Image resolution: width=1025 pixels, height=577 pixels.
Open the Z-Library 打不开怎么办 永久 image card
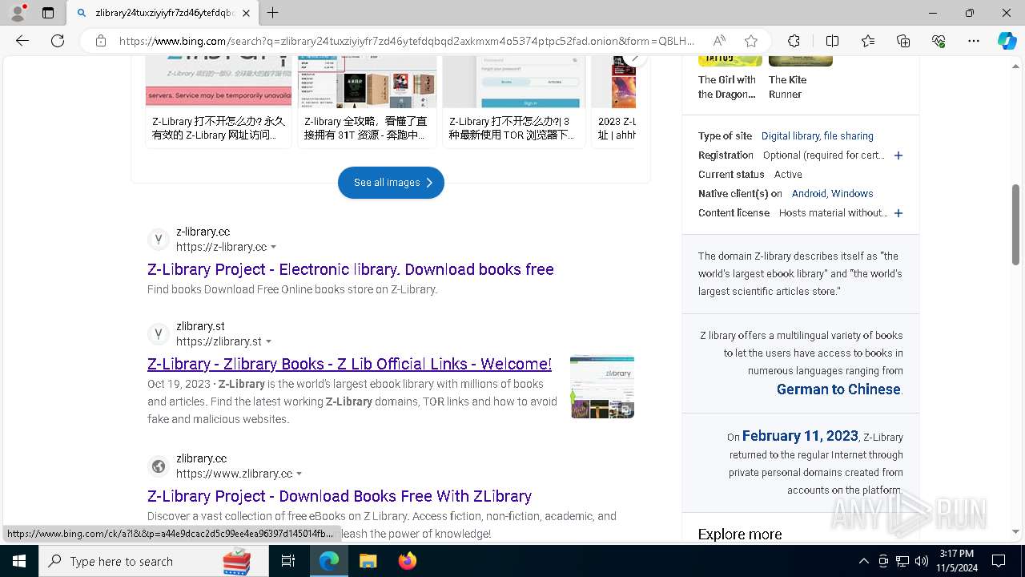pos(219,102)
